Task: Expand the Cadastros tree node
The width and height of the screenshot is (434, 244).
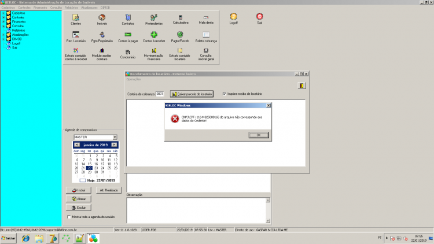Action: [3, 13]
